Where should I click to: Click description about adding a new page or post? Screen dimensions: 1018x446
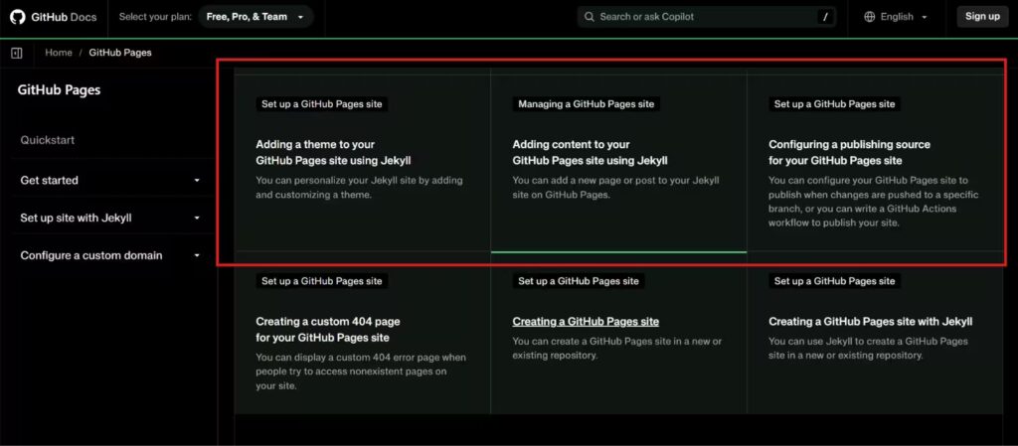(x=615, y=188)
